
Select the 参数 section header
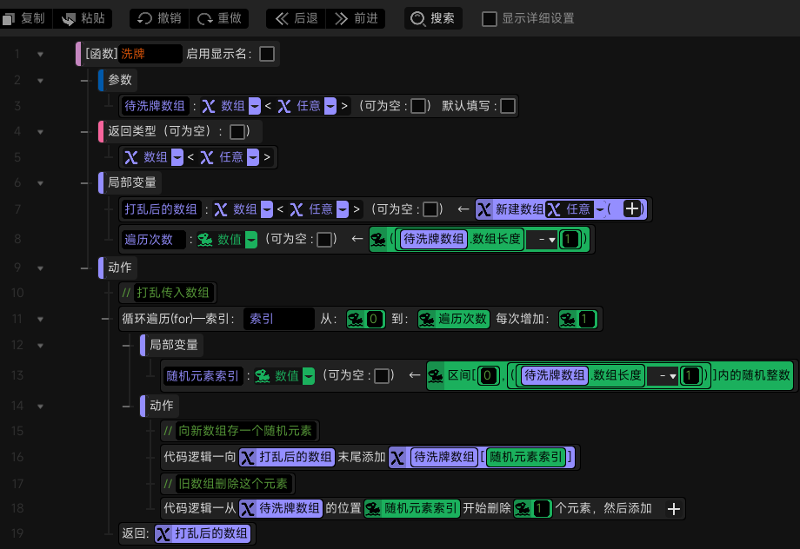(119, 80)
